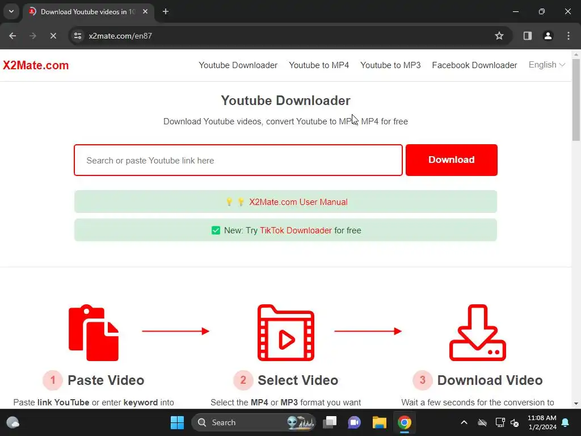Open the browser side panel icon
Image resolution: width=581 pixels, height=436 pixels.
click(527, 36)
